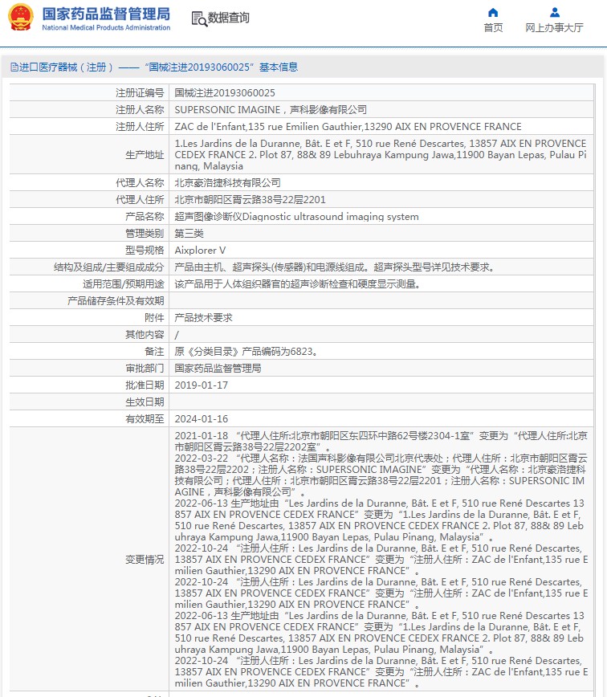
Task: Click the 产品储存条件及有效期 label
Action: (x=116, y=301)
